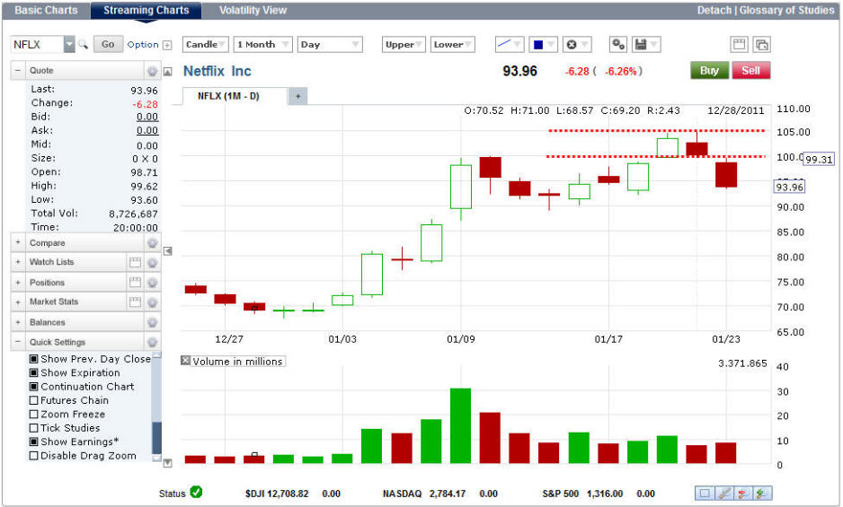Toggle Show Earnings checkbox
Screen dimensions: 843x507
point(34,441)
